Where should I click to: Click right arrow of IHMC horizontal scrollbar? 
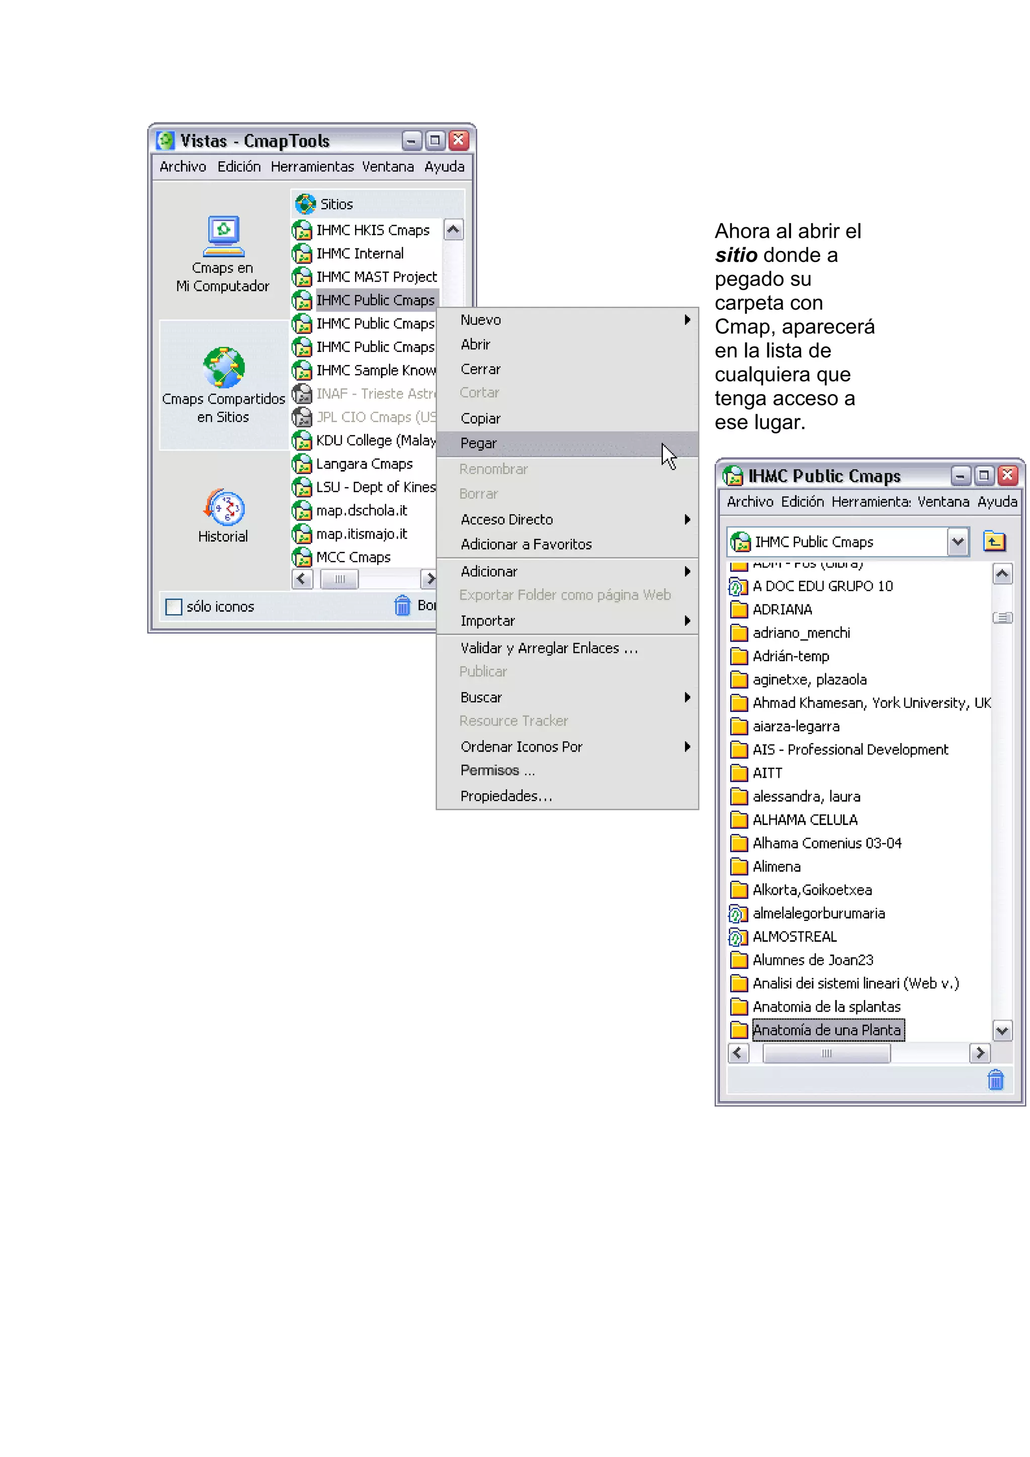[x=980, y=1053]
